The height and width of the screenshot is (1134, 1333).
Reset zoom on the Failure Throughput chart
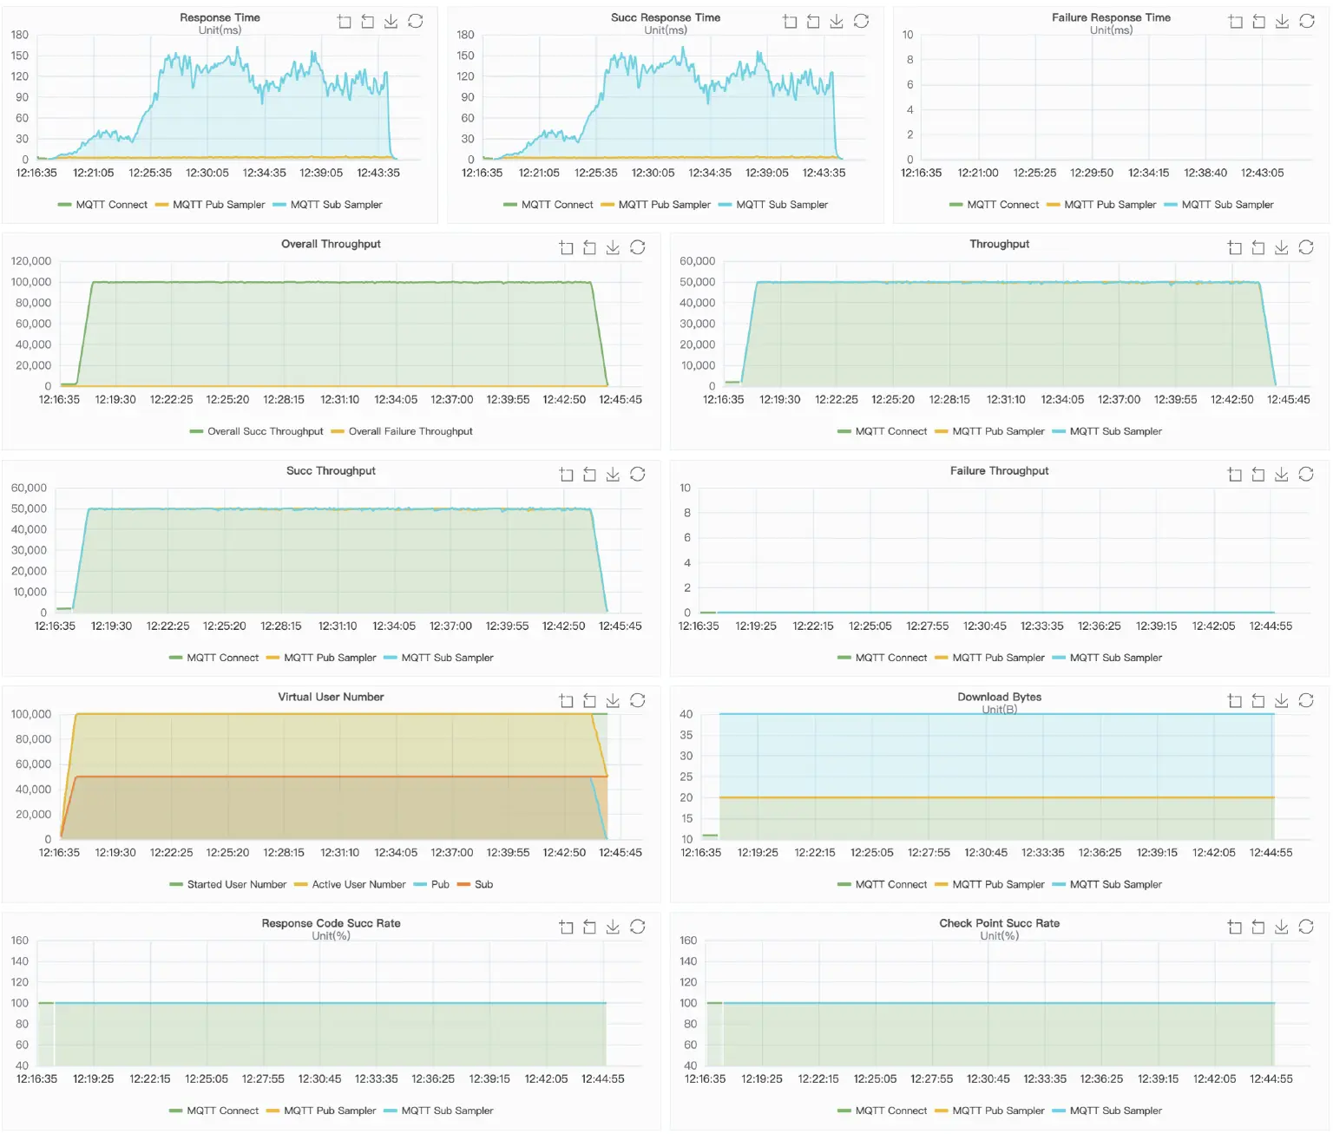click(1257, 474)
